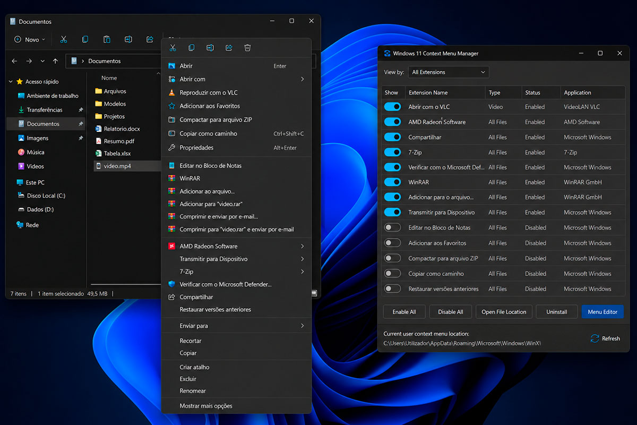Click the rename icon in Explorer toolbar

[x=128, y=39]
